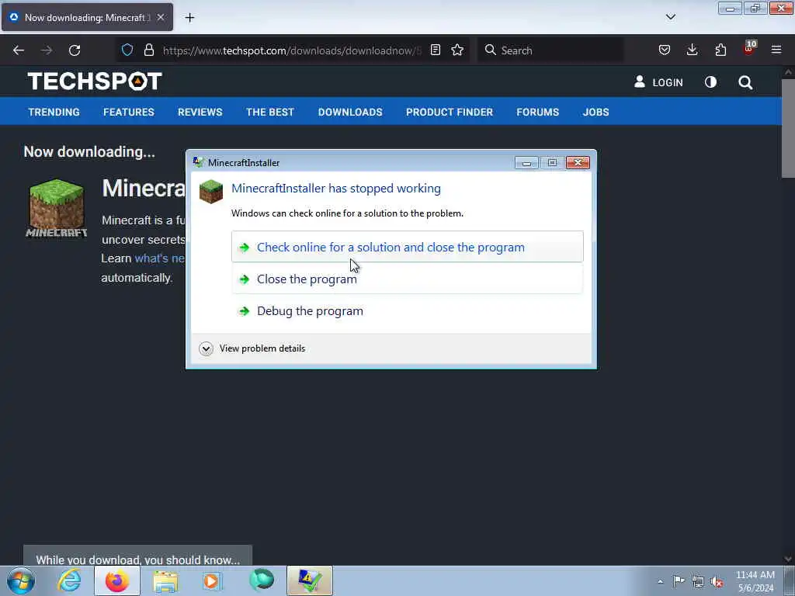Open the PRODUCT FINDER menu item
This screenshot has width=795, height=596.
point(450,112)
